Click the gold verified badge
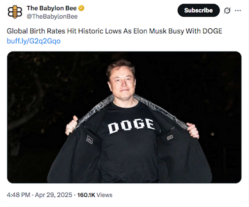The width and height of the screenshot is (249, 207). [81, 8]
